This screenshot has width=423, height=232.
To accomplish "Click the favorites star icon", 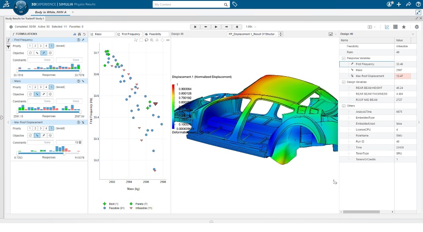I will click(x=404, y=27).
